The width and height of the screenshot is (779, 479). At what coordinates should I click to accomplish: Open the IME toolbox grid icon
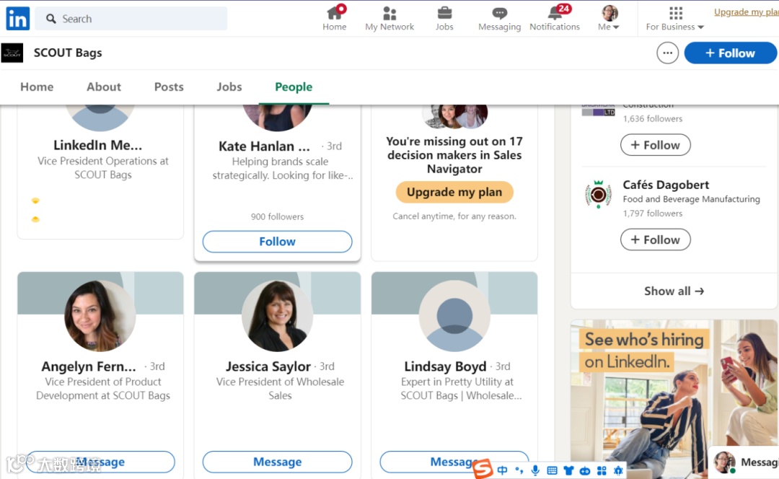602,470
